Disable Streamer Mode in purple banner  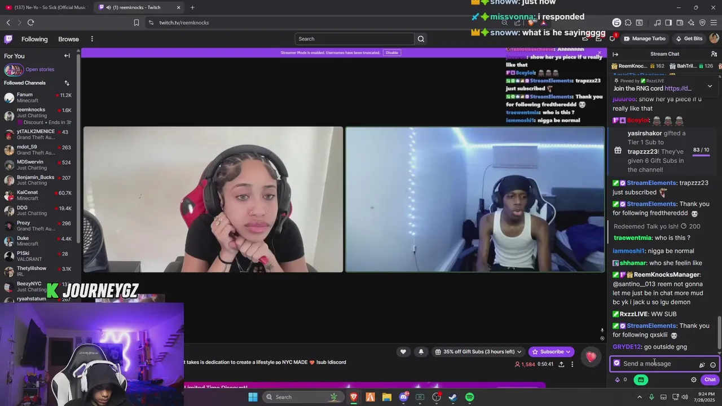coord(392,52)
